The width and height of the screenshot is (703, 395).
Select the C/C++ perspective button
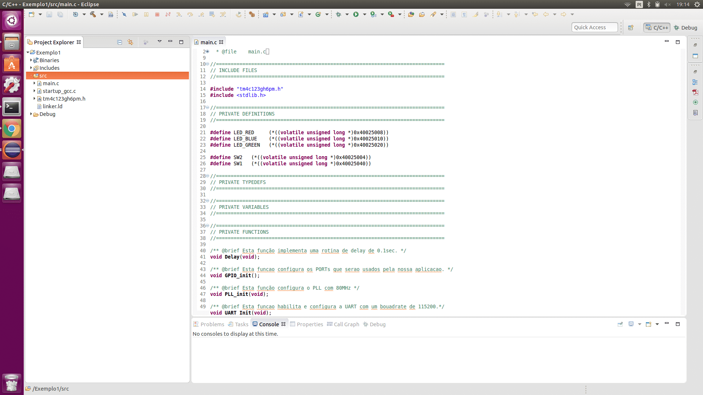pyautogui.click(x=657, y=28)
